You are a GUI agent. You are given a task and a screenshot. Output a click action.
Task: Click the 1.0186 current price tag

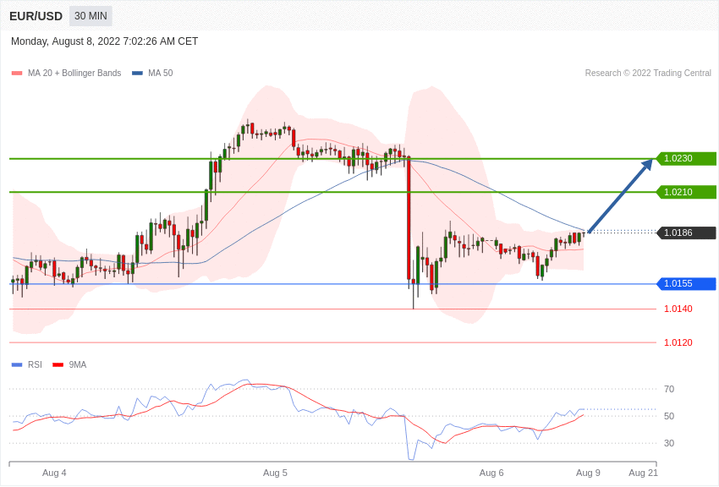[x=687, y=233]
